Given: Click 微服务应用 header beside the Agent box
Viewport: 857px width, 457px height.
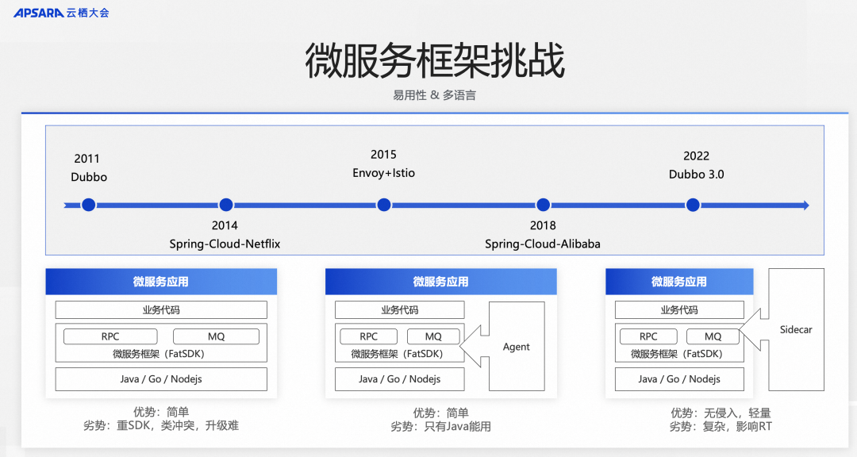Looking at the screenshot, I should [x=440, y=282].
